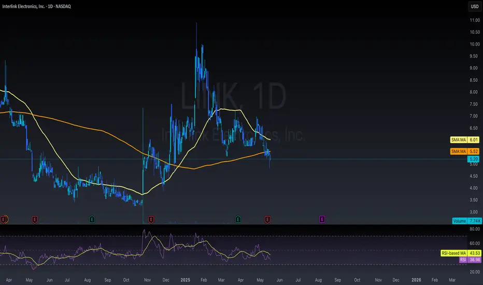This screenshot has height=285, width=483.
Task: Click the current price label 5.20
Action: pos(474,159)
